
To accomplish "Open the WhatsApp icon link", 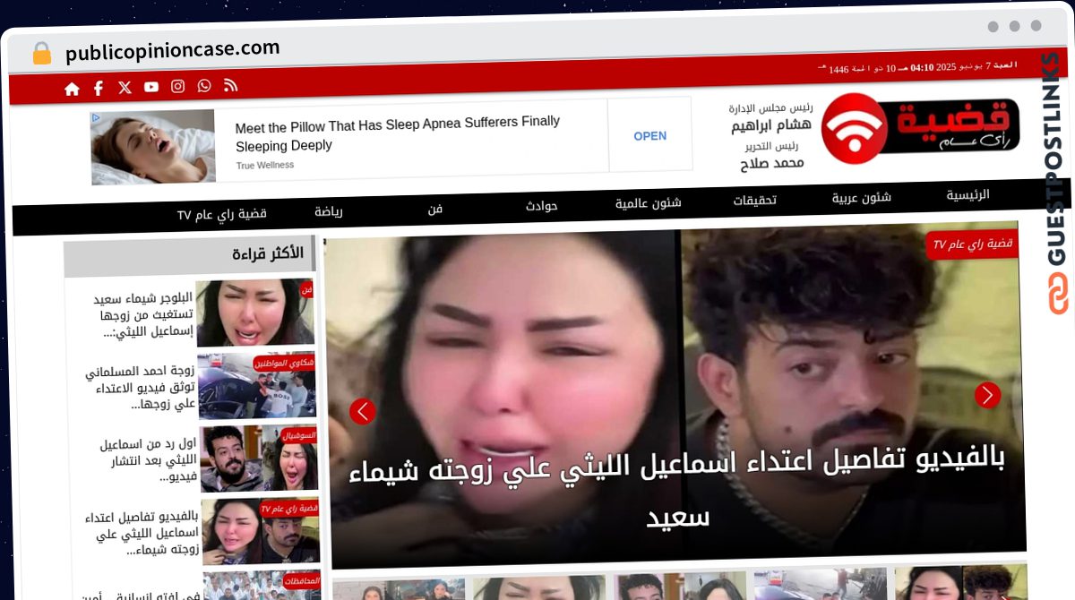I will pyautogui.click(x=204, y=86).
